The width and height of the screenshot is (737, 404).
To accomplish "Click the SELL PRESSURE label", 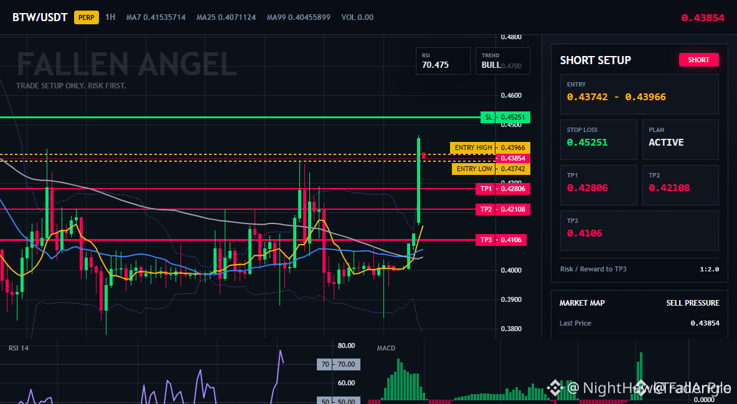I will 693,303.
